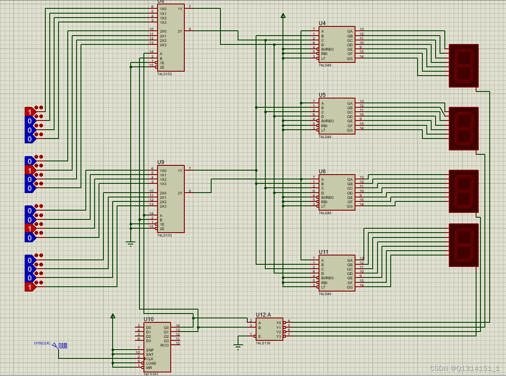Click the 2Y output label on U9
Viewport: 506px width, 376px height.
tap(180, 193)
